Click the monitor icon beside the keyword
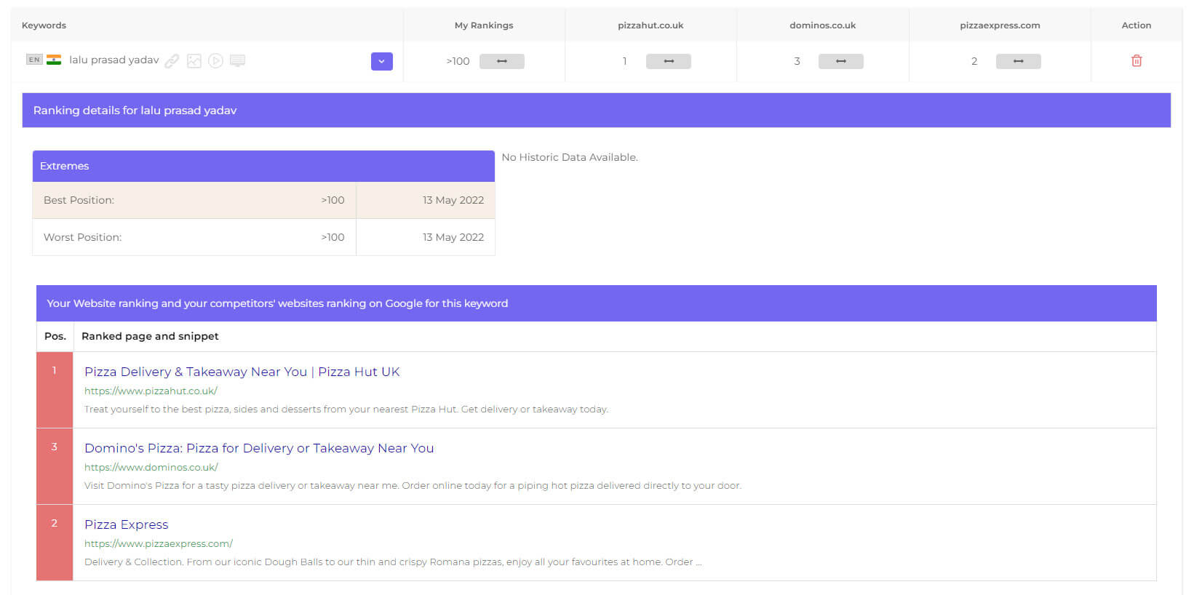 point(237,60)
